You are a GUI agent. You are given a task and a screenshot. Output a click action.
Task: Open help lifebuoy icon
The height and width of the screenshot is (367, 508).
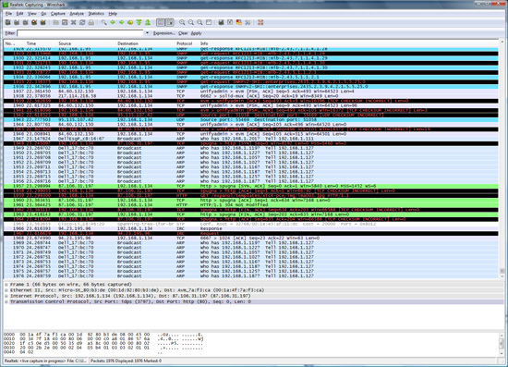pos(260,22)
